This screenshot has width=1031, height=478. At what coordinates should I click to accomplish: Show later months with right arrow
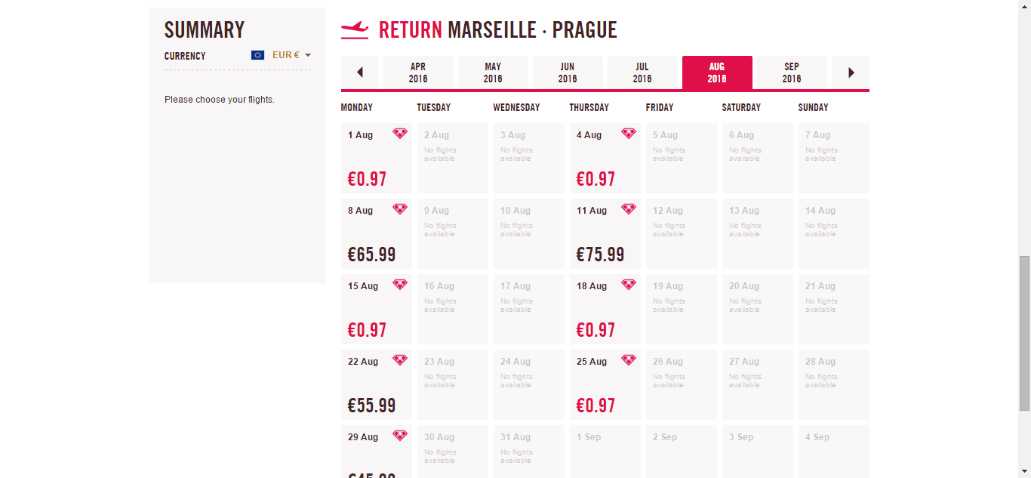(851, 72)
